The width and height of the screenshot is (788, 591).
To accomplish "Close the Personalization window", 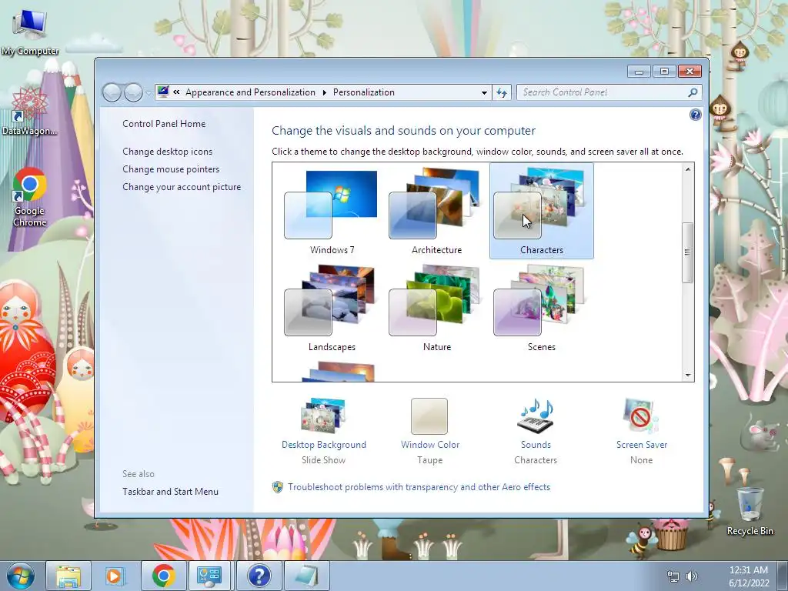I will point(689,72).
